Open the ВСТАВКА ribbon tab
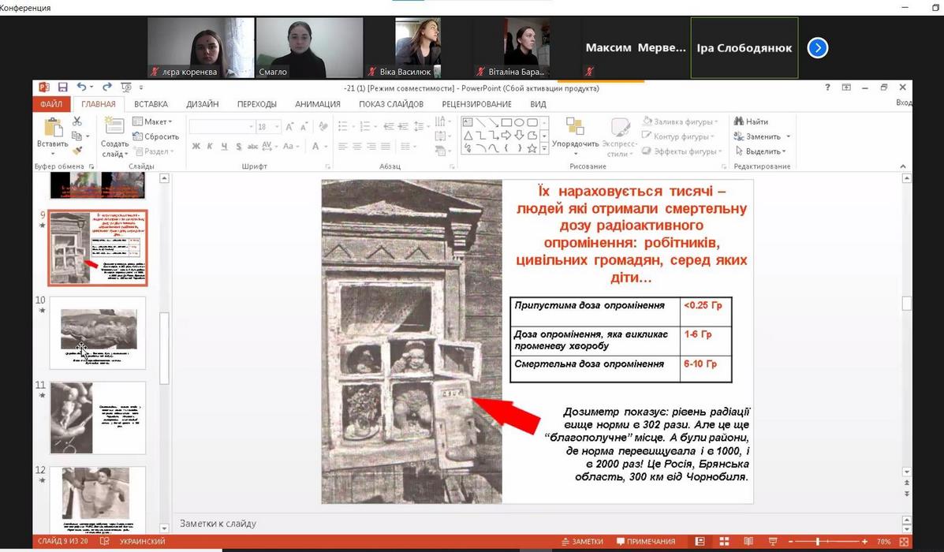 [151, 104]
